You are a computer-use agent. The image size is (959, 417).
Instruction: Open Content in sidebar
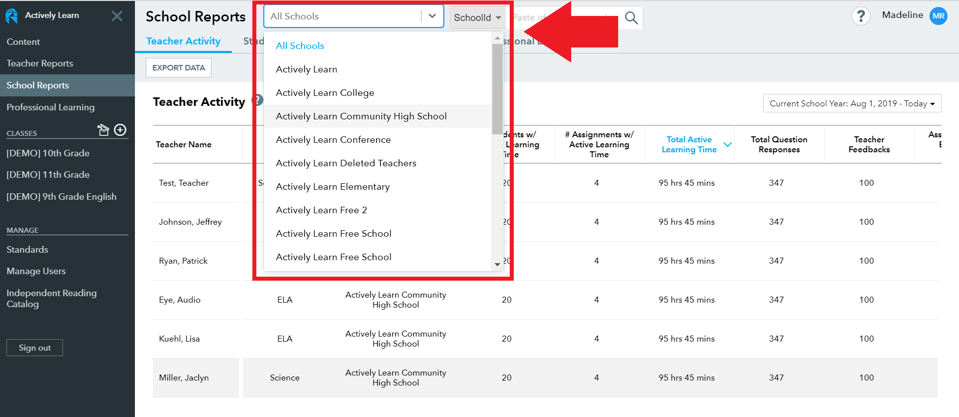click(x=23, y=42)
